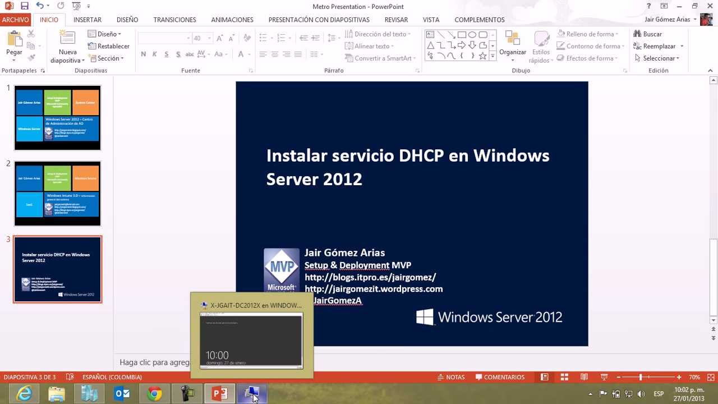718x404 pixels.
Task: Open the Efectos de forma dropdown
Action: 587,58
